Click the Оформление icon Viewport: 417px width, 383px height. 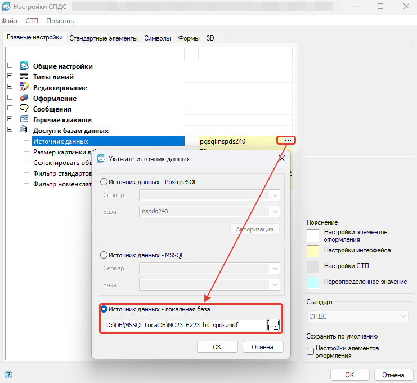coord(24,99)
